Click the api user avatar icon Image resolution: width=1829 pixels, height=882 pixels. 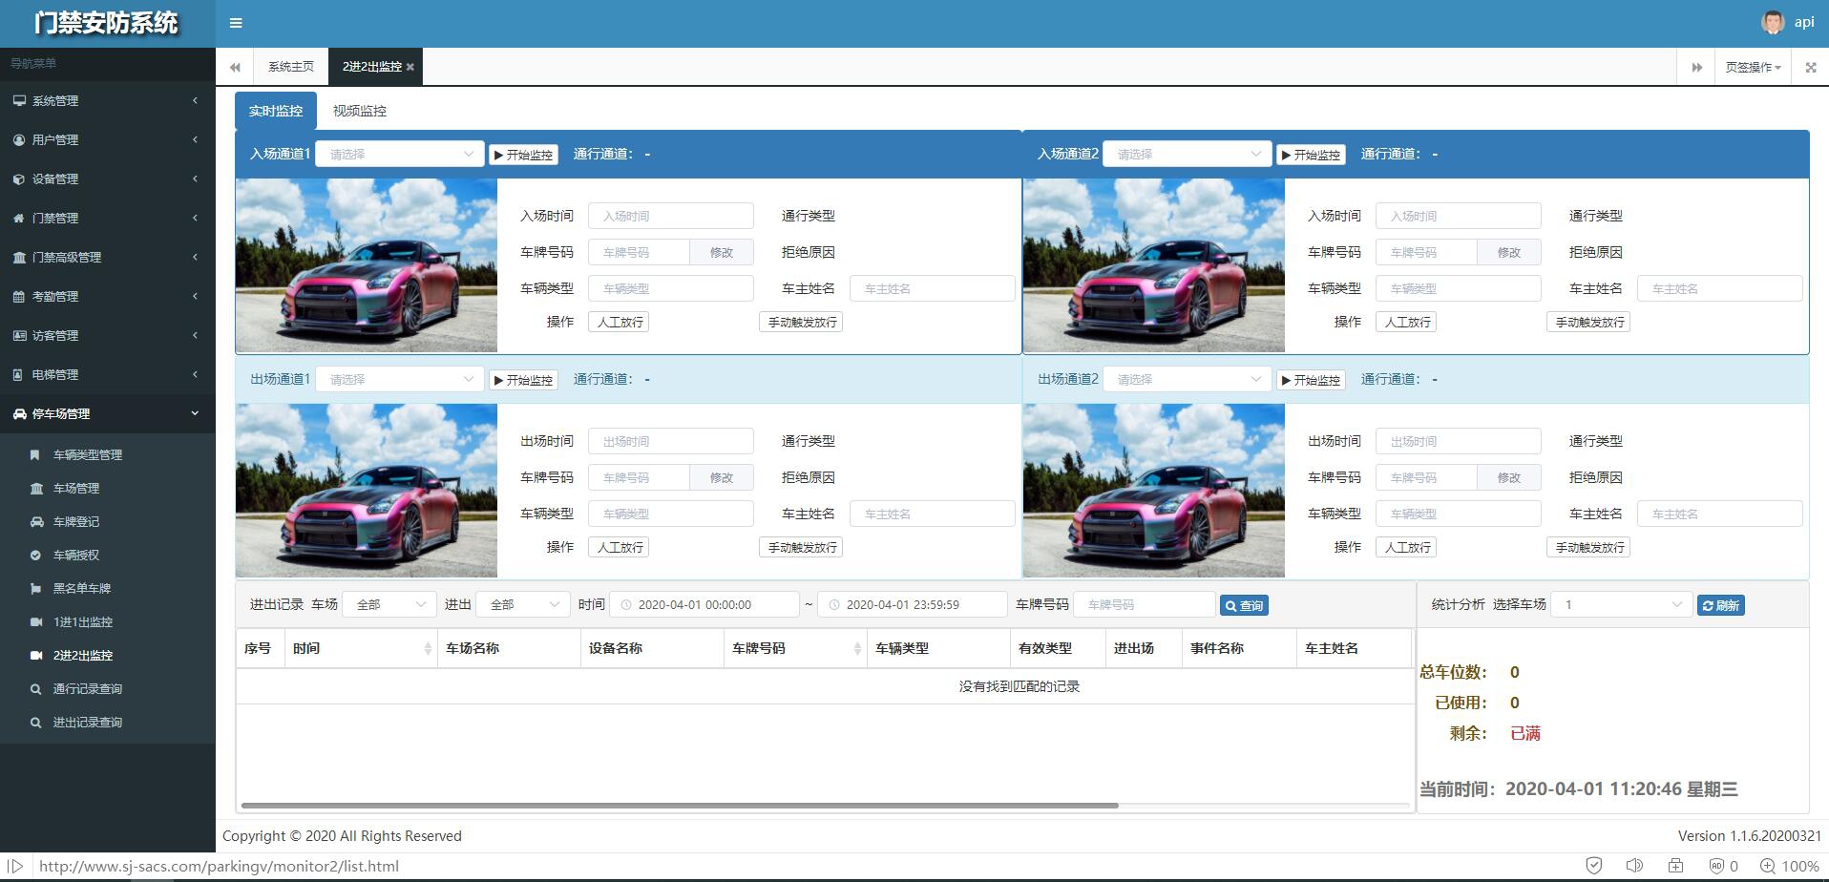pyautogui.click(x=1773, y=22)
